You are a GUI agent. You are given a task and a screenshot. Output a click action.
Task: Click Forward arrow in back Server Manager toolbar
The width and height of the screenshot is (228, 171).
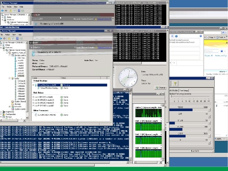click(x=6, y=11)
